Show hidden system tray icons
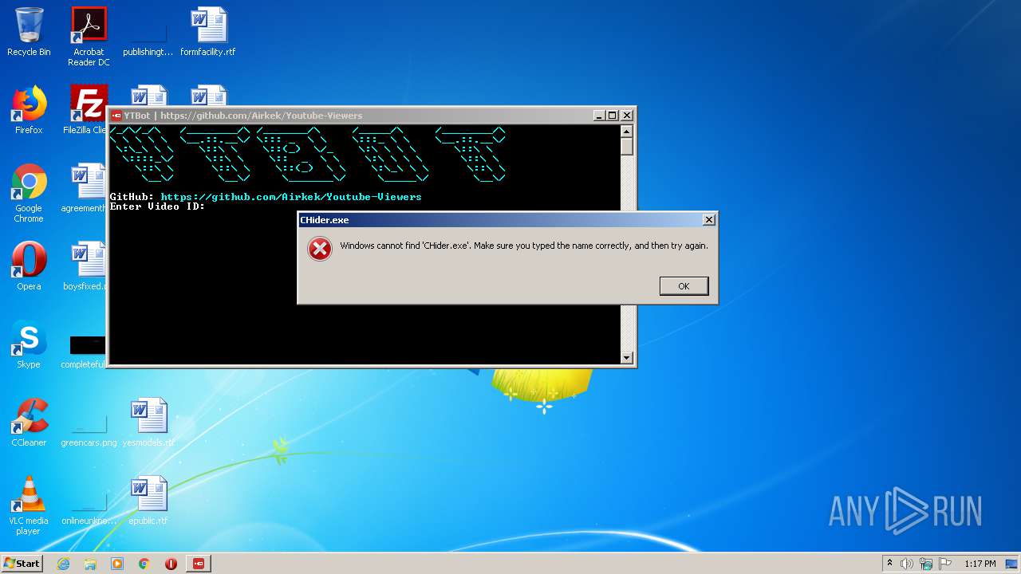Viewport: 1021px width, 574px height. tap(889, 564)
